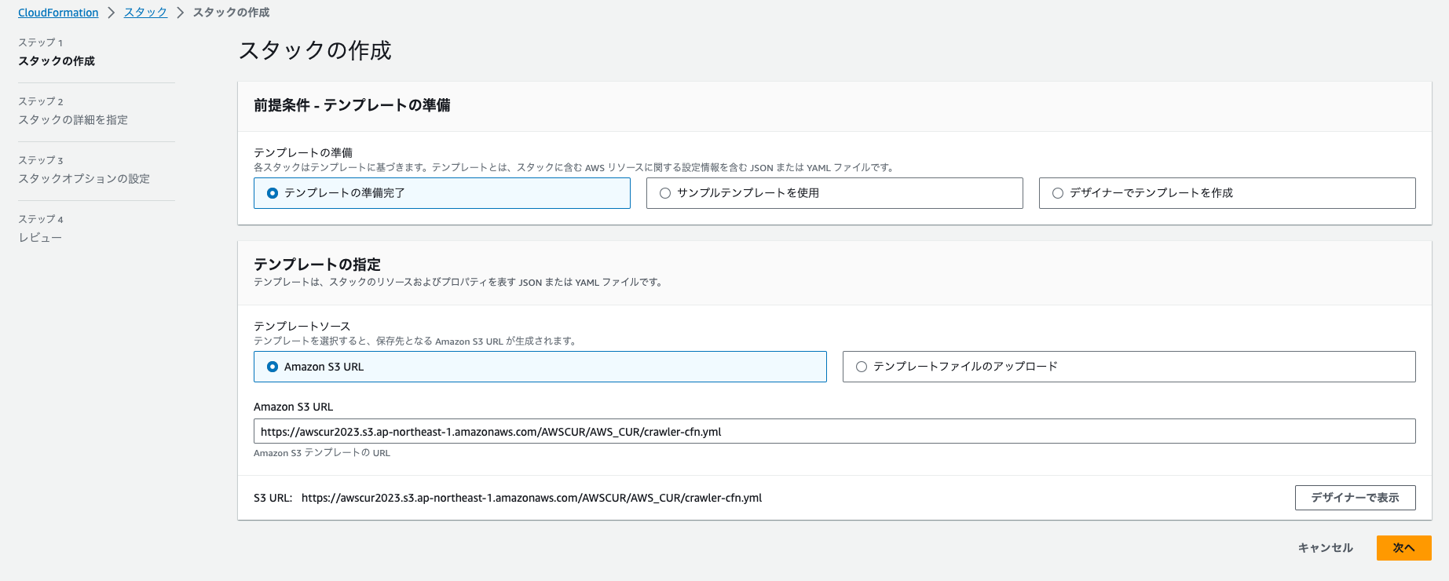Click the S3 URL text at bottom
1449x581 pixels.
tap(531, 498)
